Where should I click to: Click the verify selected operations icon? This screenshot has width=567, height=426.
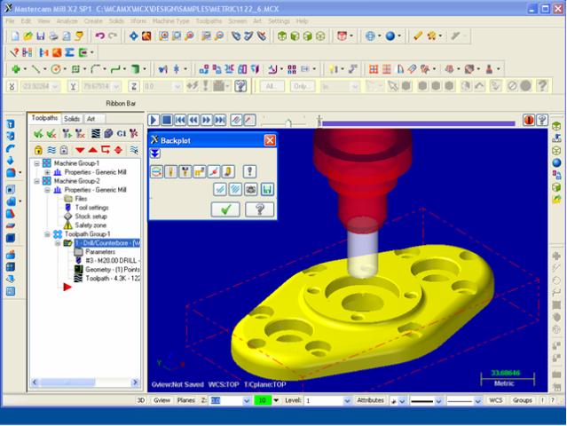coord(108,134)
